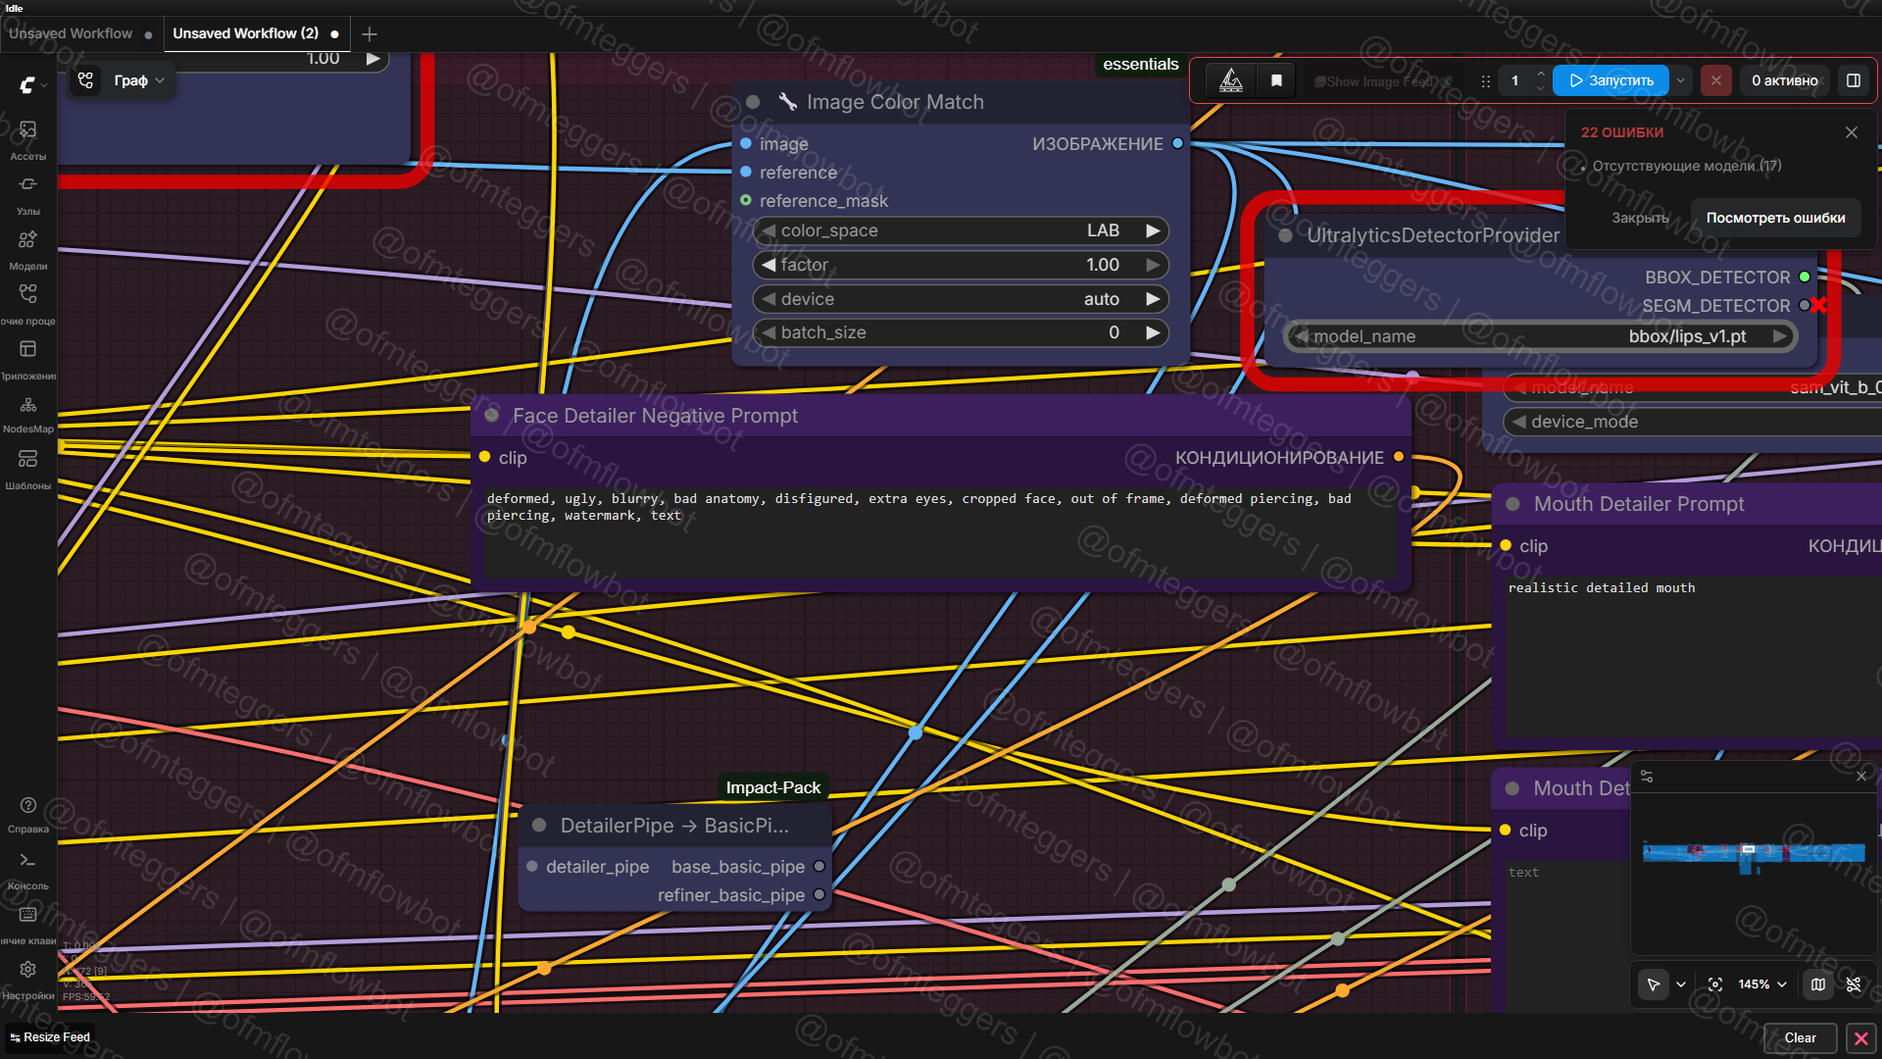Increase the factor value with right arrow
Screen dimensions: 1882x1059
click(1153, 265)
